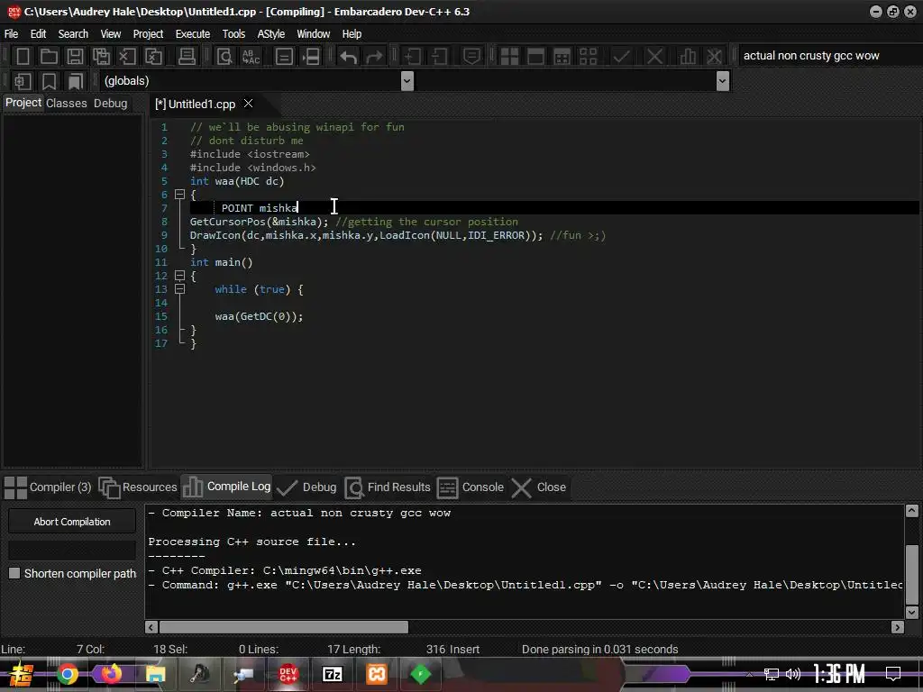Screen dimensions: 923x692
Task: Click the compile log vertical scrollbar thumb
Action: pyautogui.click(x=912, y=574)
